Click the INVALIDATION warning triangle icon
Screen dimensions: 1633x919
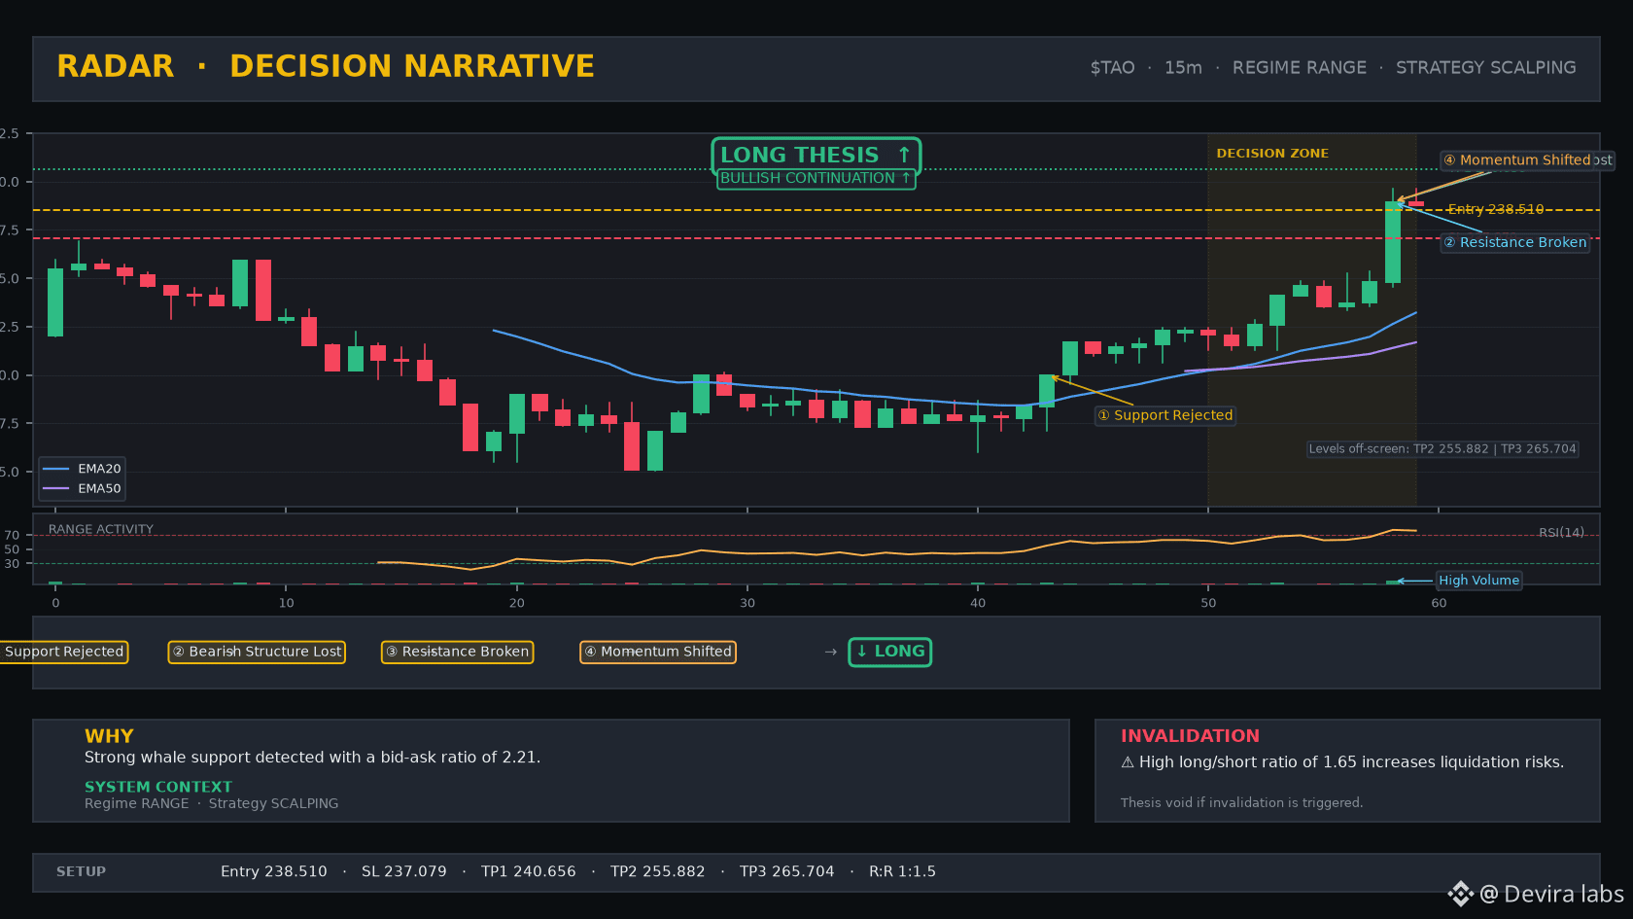click(1128, 762)
